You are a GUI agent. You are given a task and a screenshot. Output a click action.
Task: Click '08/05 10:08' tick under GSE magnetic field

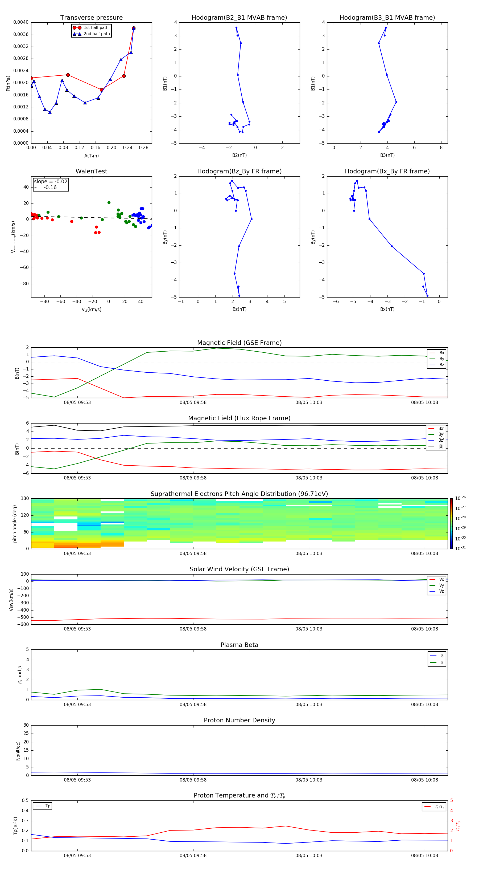[x=424, y=403]
